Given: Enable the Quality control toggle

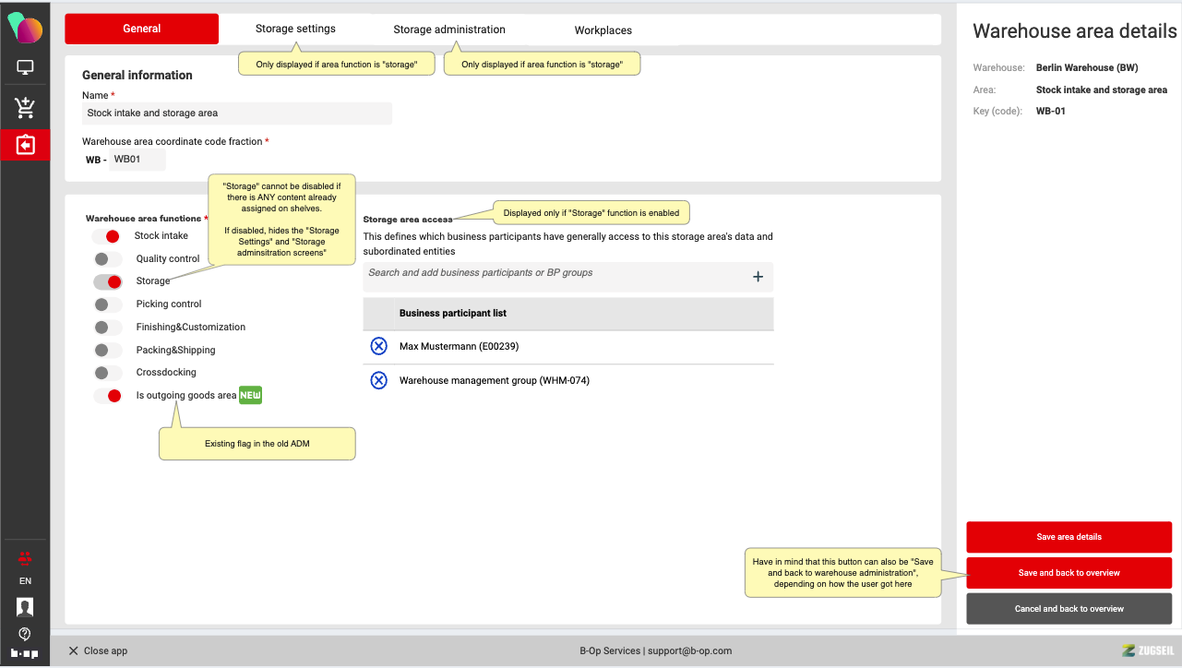Looking at the screenshot, I should click(107, 259).
